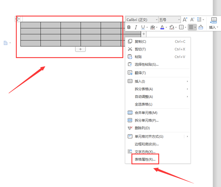Open font color dropdown arrow
Image resolution: width=221 pixels, height=187 pixels.
point(166,27)
